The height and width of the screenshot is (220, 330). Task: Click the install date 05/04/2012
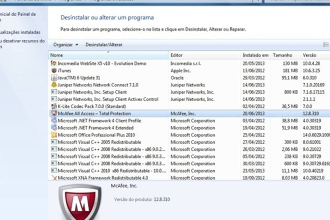coord(253,156)
